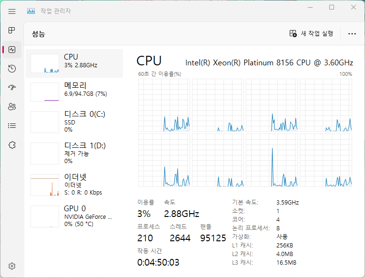The height and width of the screenshot is (278, 365).
Task: Open the Services puzzle icon
Action: [12, 145]
